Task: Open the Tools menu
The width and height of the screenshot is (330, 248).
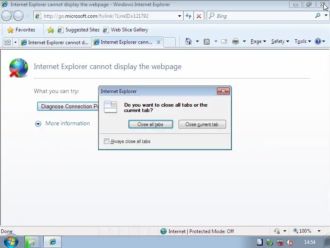Action: click(x=303, y=41)
